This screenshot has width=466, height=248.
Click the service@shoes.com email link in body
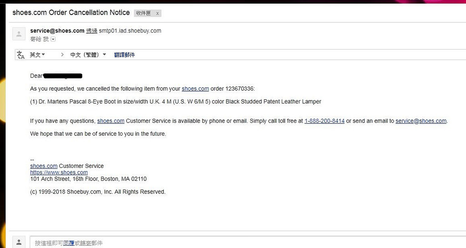click(x=421, y=121)
